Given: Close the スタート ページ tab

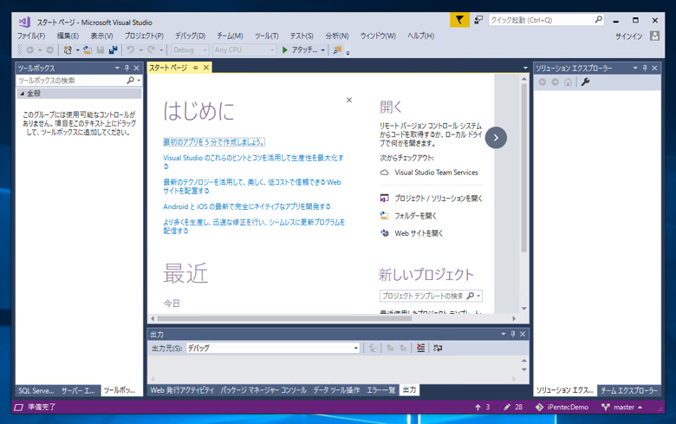Looking at the screenshot, I should [x=206, y=68].
